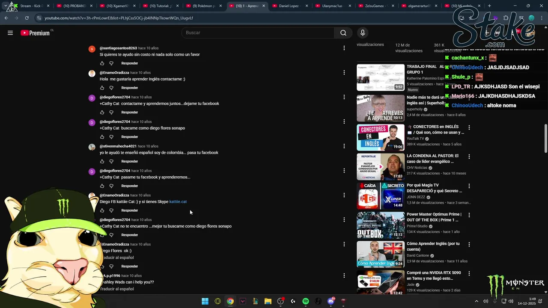Open Google Chrome from taskbar
Viewport: 548px width, 308px height.
(230, 301)
